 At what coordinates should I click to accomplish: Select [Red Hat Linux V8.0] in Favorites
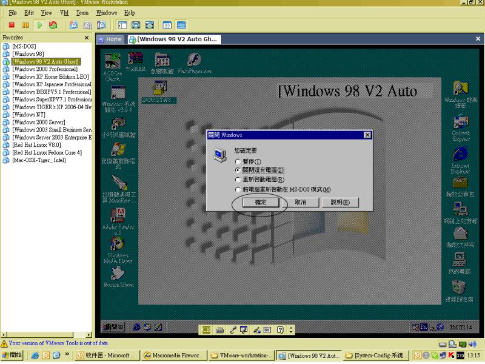[36, 145]
